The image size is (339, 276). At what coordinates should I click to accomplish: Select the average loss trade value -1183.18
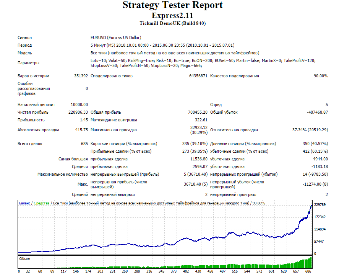point(320,167)
